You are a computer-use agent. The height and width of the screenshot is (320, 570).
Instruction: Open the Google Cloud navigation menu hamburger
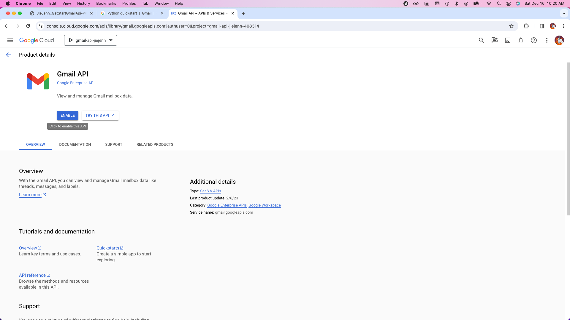click(10, 40)
